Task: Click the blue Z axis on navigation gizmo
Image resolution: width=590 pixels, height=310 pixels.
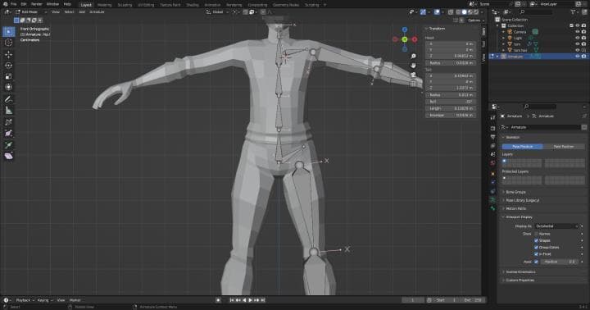Action: click(x=405, y=30)
